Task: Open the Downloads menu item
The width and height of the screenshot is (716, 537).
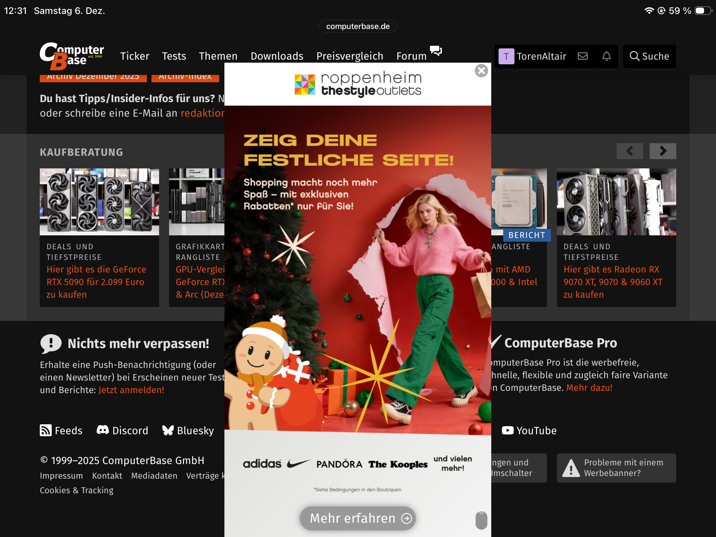Action: coord(277,56)
